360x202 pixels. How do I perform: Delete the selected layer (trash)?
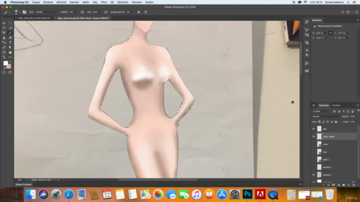[x=354, y=185]
